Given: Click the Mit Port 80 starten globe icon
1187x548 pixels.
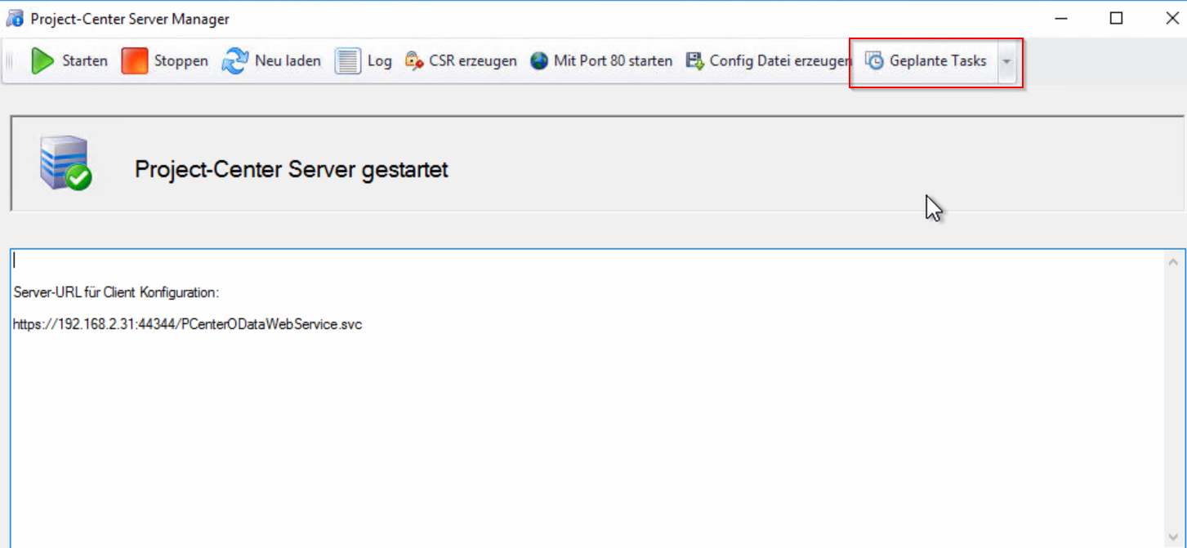Looking at the screenshot, I should 539,61.
